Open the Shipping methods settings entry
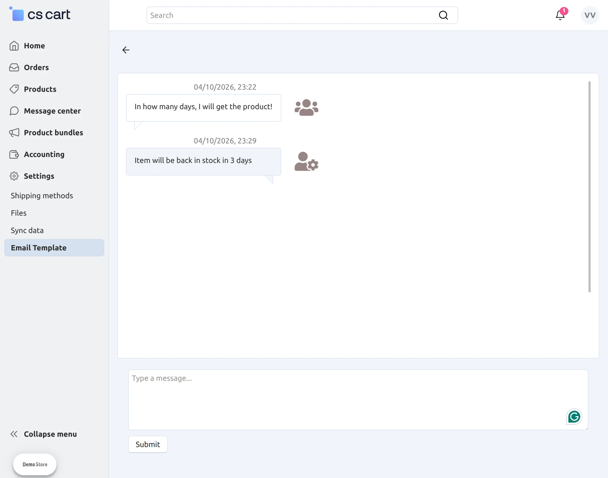The width and height of the screenshot is (608, 478). 42,196
